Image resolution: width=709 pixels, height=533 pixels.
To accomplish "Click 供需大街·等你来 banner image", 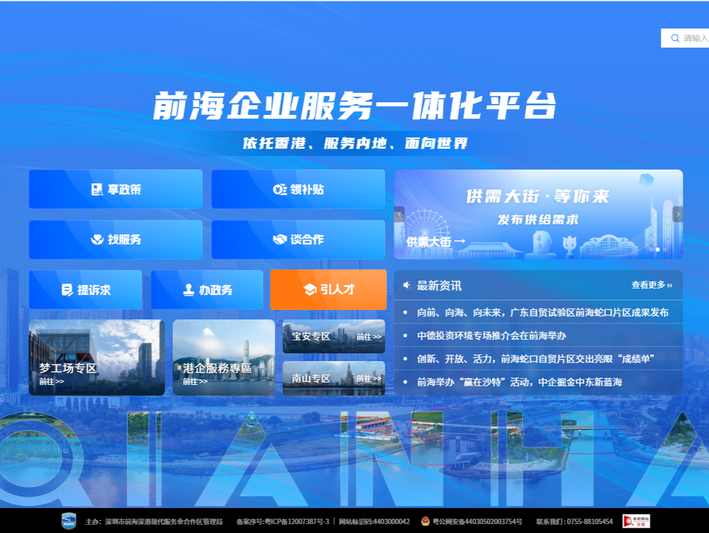I will point(538,214).
